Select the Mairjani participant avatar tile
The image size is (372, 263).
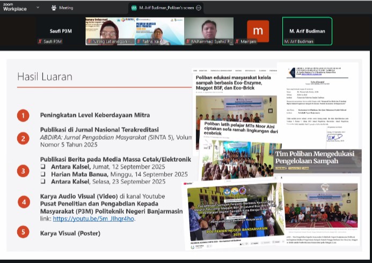tap(258, 31)
